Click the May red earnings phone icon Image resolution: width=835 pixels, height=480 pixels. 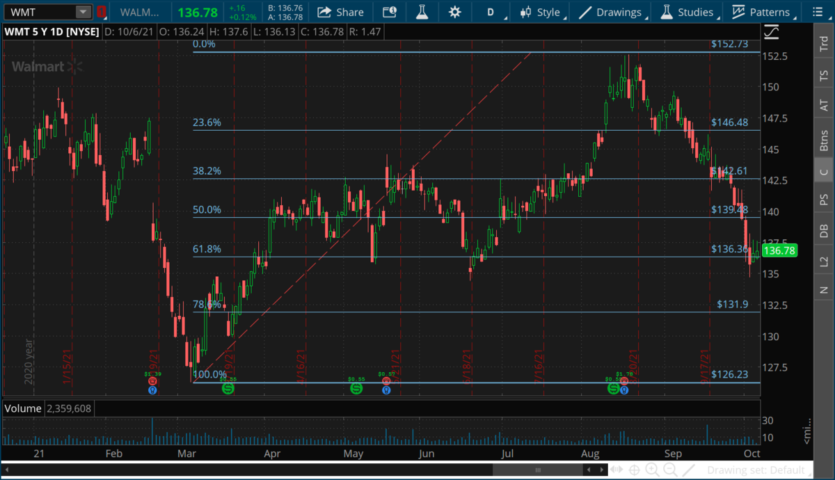(386, 381)
